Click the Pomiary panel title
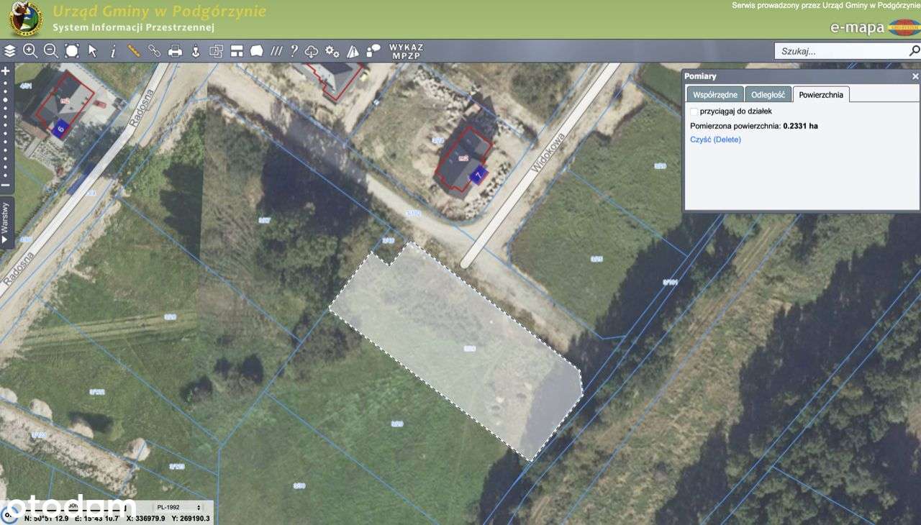 pos(700,76)
